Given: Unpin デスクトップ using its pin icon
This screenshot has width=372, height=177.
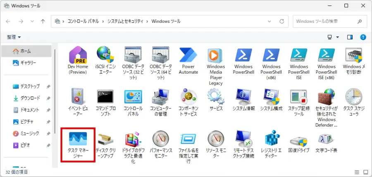Looking at the screenshot, I should coord(48,86).
